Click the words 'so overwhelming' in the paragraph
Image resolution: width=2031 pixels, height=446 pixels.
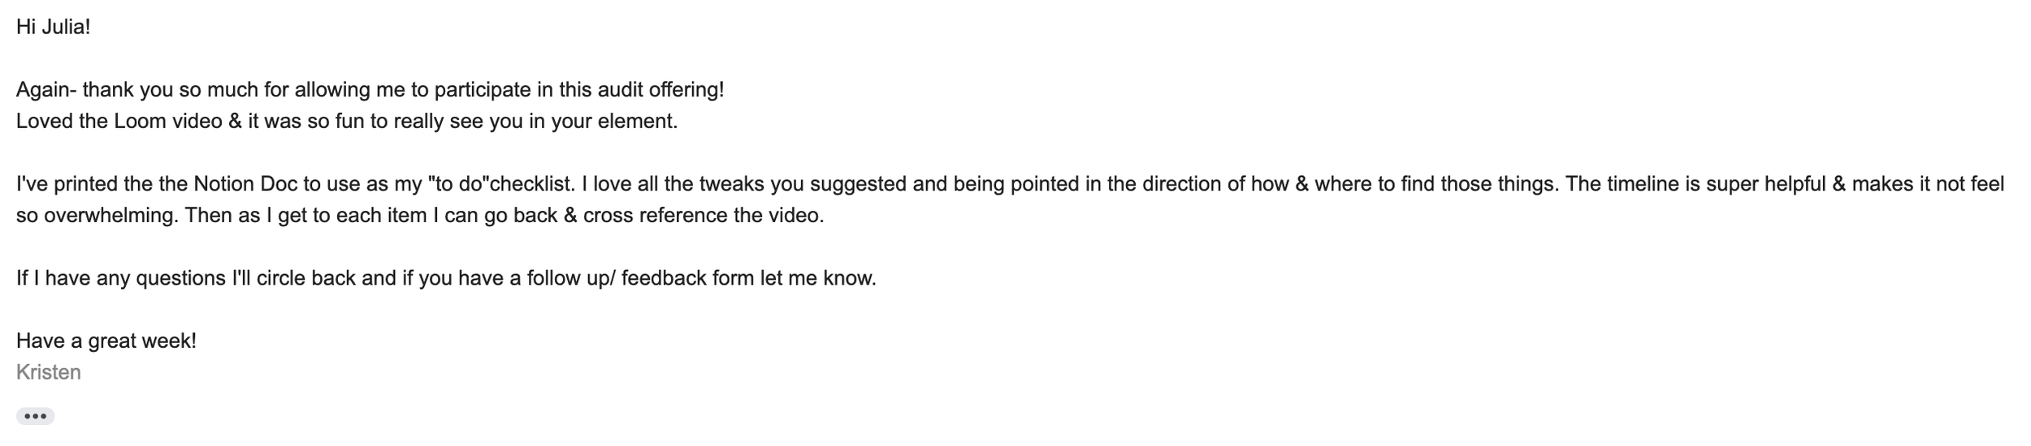pos(94,216)
